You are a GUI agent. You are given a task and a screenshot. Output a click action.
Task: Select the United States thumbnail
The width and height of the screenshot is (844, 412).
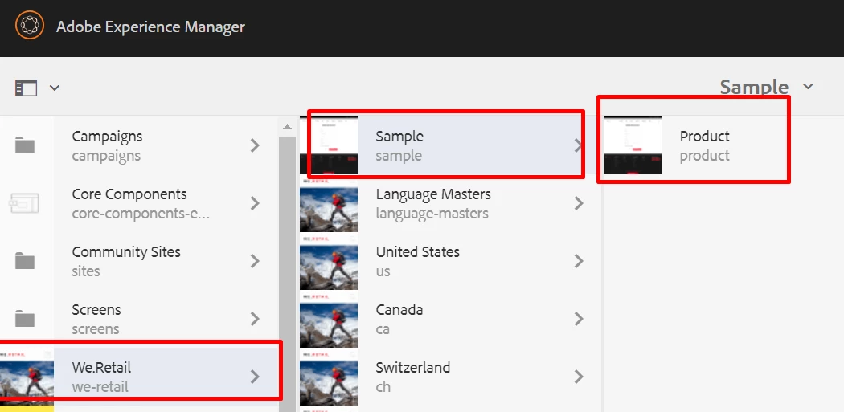pos(328,261)
